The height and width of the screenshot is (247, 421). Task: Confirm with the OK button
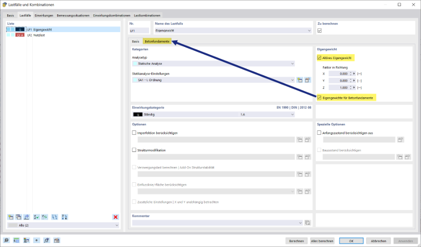coord(351,241)
